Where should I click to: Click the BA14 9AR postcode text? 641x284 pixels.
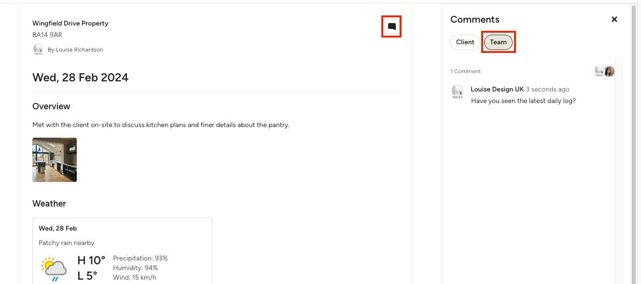(x=47, y=35)
